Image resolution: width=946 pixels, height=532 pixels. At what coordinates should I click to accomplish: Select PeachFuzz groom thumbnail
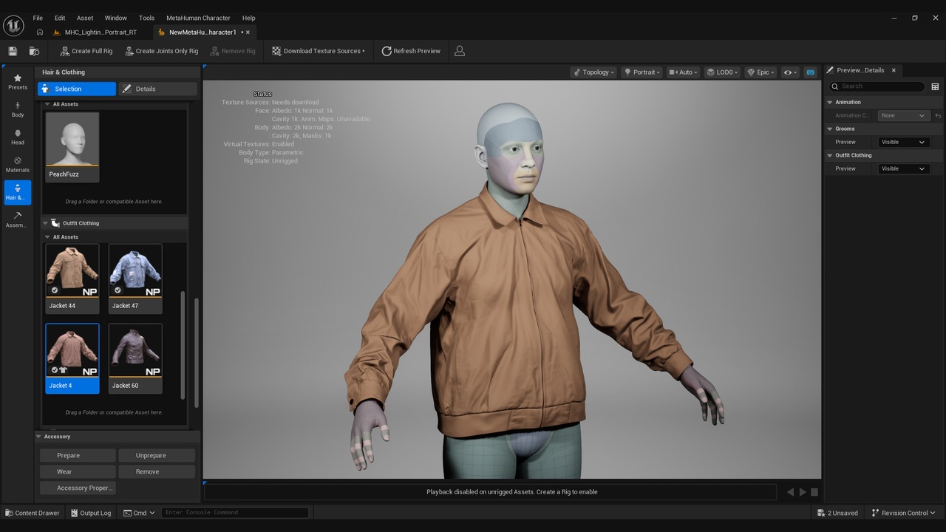tap(72, 146)
